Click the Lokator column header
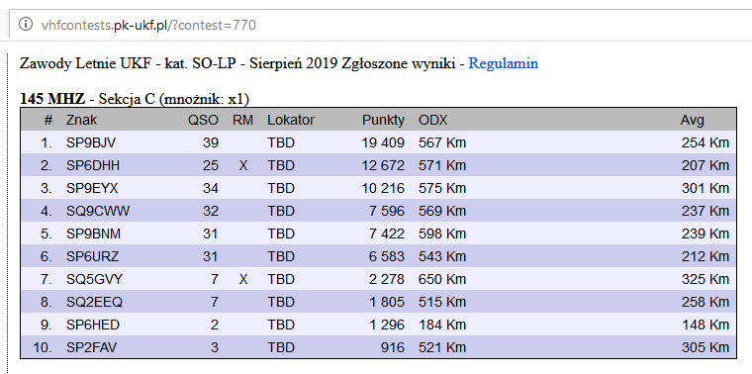This screenshot has height=374, width=752. pyautogui.click(x=291, y=120)
